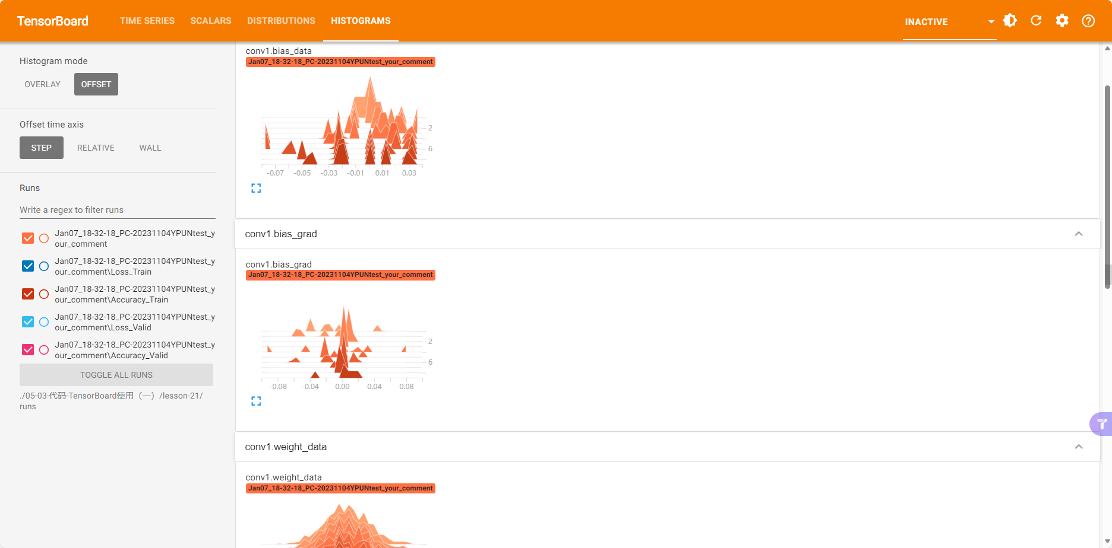The image size is (1112, 548).
Task: Expand conv1.bias_grad chart to full size
Action: coord(256,402)
